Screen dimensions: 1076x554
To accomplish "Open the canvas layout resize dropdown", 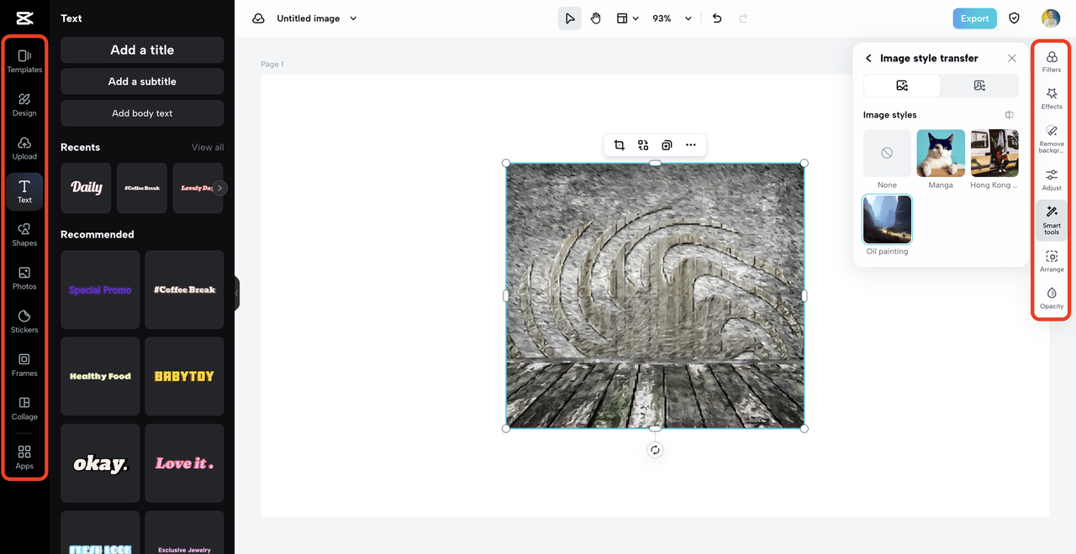I will click(627, 18).
